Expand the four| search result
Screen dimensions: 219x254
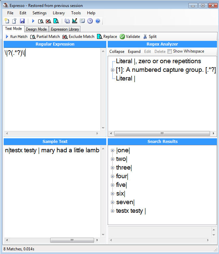pyautogui.click(x=113, y=176)
